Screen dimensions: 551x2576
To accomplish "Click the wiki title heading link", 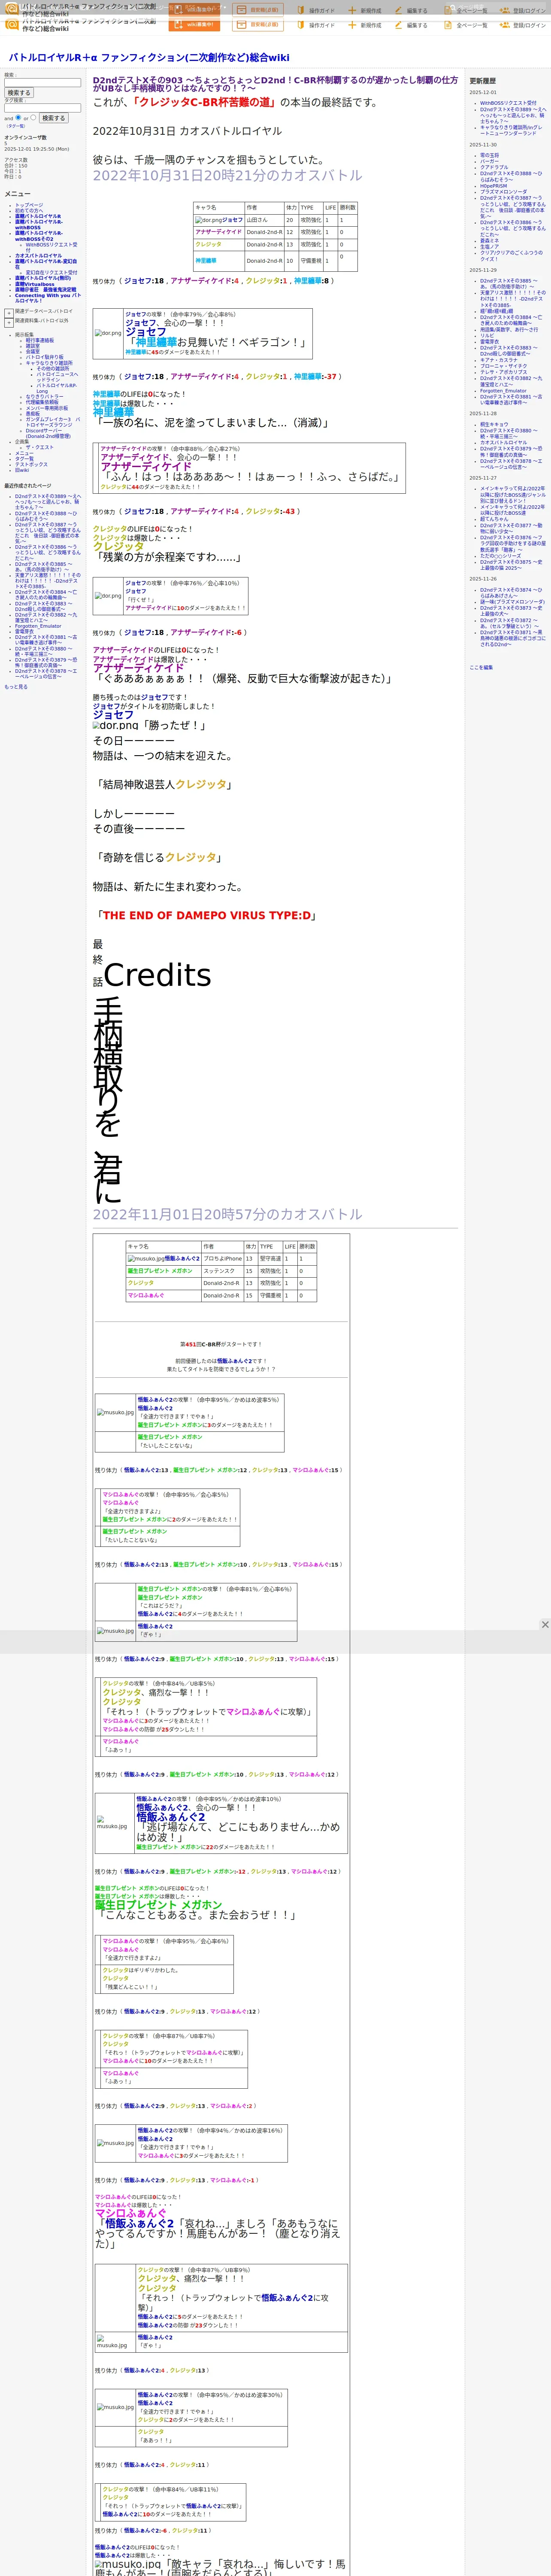I will pos(148,58).
